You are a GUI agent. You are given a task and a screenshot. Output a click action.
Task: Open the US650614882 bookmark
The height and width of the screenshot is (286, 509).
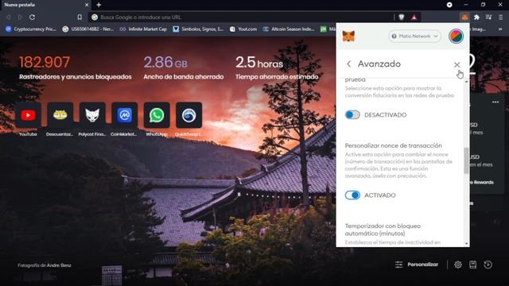[x=88, y=29]
